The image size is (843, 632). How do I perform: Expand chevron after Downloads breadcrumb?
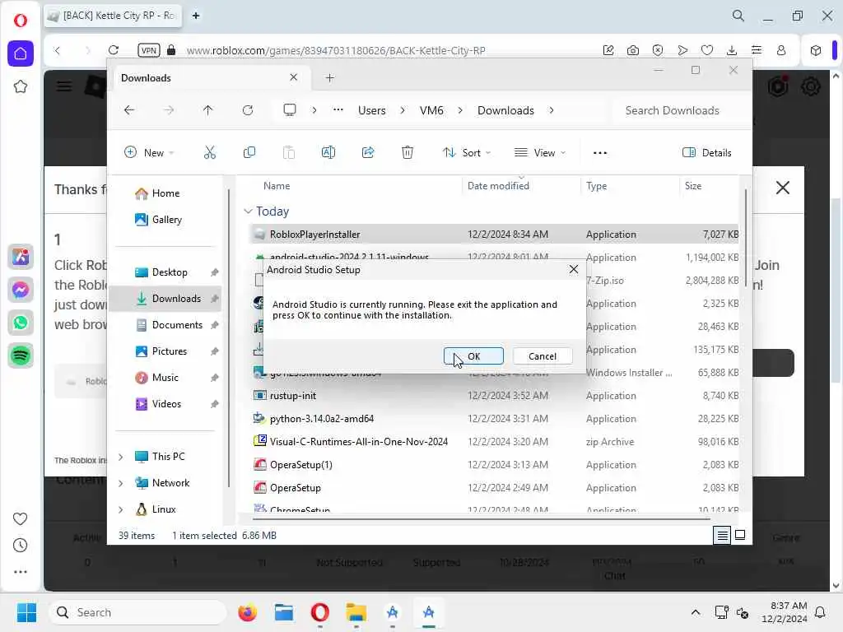click(552, 110)
